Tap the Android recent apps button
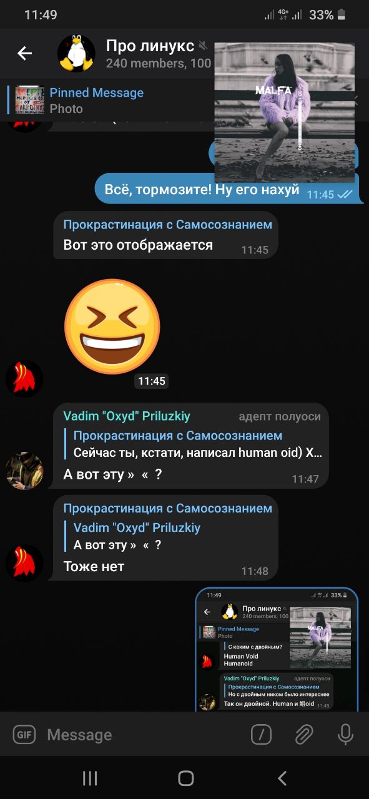Viewport: 369px width, 799px height. (x=90, y=778)
